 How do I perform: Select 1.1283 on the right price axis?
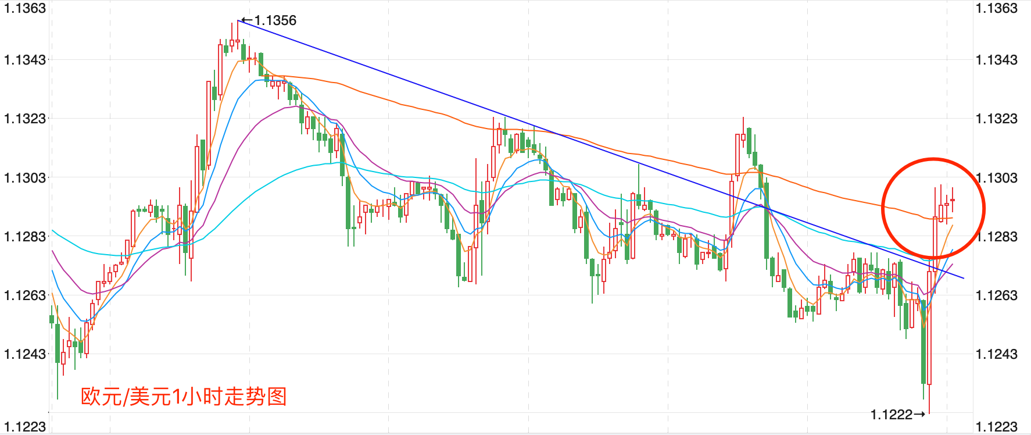(x=997, y=237)
